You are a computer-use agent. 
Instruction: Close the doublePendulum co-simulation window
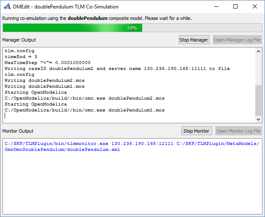255,7
